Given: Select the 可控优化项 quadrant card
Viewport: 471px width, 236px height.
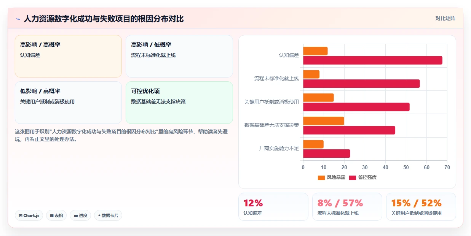Looking at the screenshot, I should pos(179,103).
